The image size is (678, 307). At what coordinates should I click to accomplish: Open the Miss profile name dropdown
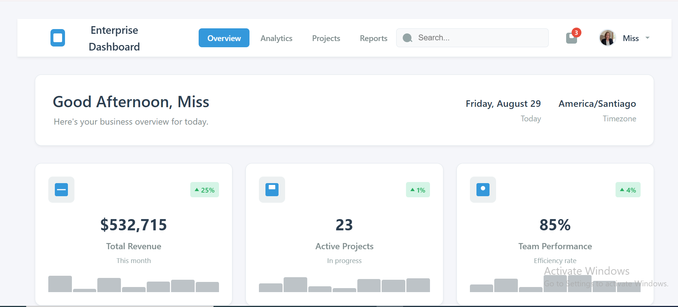click(x=630, y=38)
